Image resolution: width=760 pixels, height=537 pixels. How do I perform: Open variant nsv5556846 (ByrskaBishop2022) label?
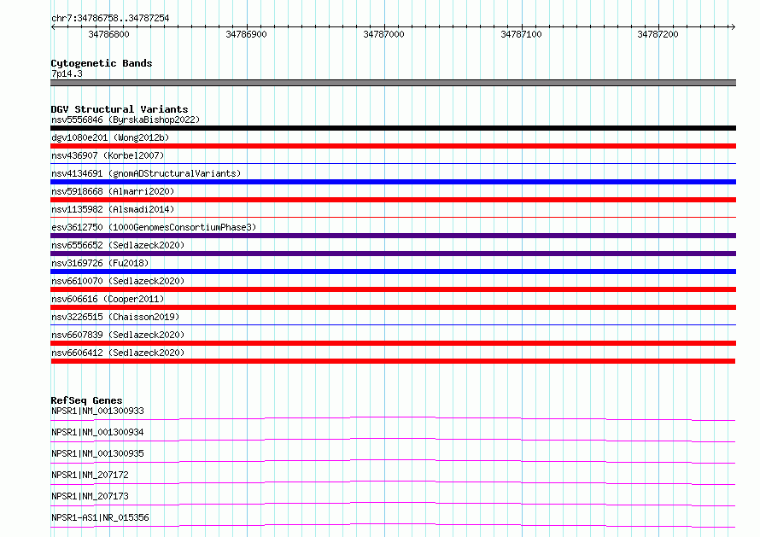click(x=126, y=120)
